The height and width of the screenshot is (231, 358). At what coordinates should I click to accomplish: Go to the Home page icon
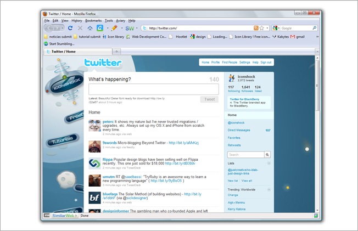(90, 28)
